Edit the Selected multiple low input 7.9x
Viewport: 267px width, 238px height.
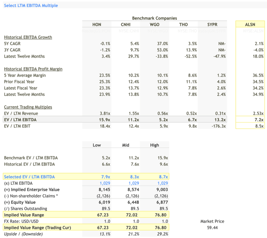pyautogui.click(x=106, y=177)
